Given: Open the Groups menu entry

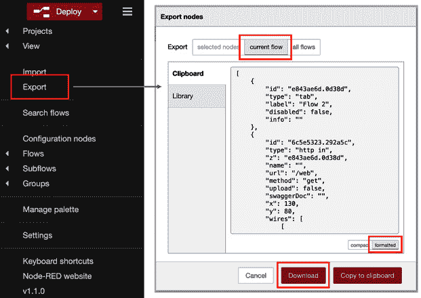Looking at the screenshot, I should 36,184.
